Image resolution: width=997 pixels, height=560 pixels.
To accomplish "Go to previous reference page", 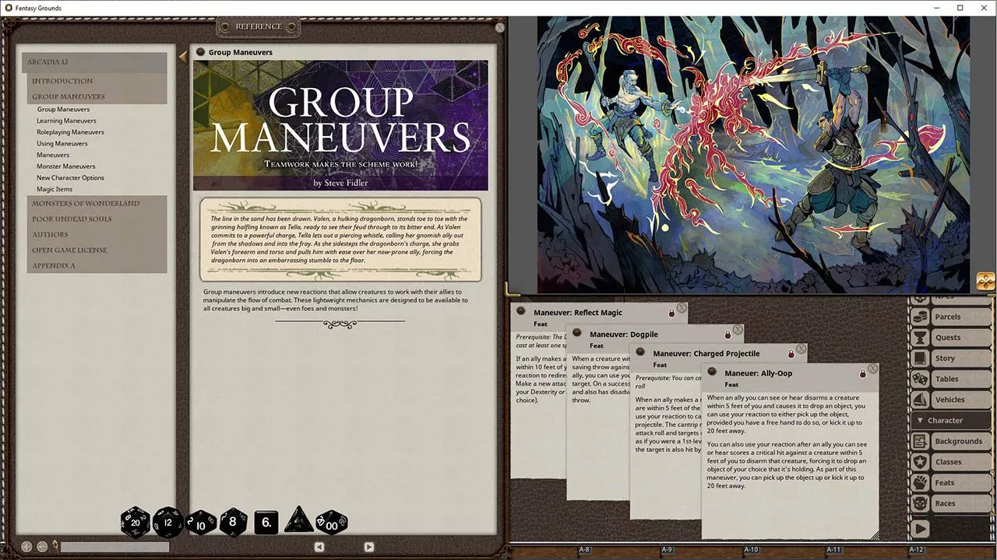I will (x=319, y=547).
